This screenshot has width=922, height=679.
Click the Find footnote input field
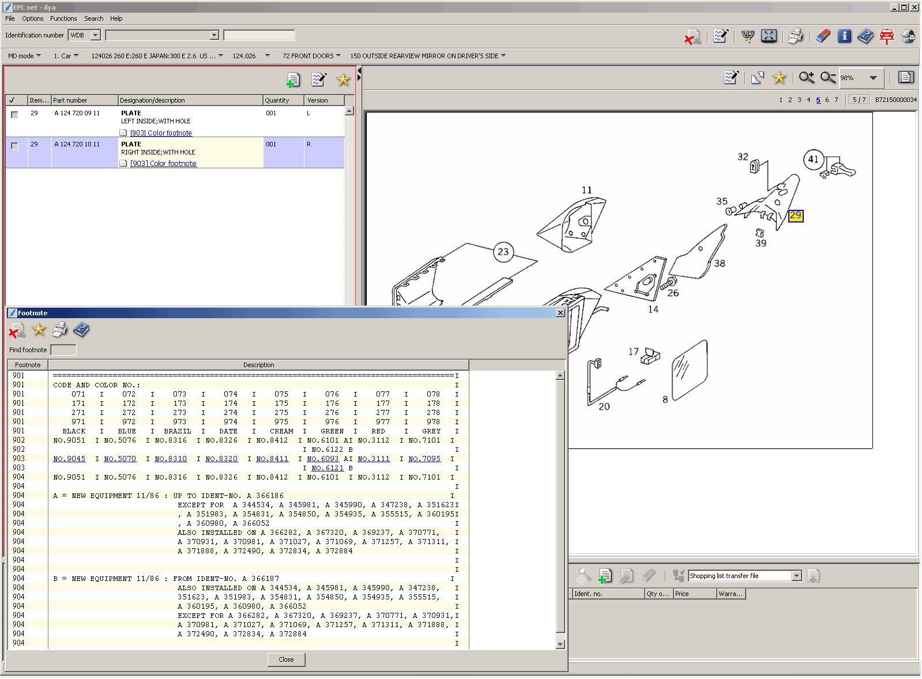tap(63, 350)
